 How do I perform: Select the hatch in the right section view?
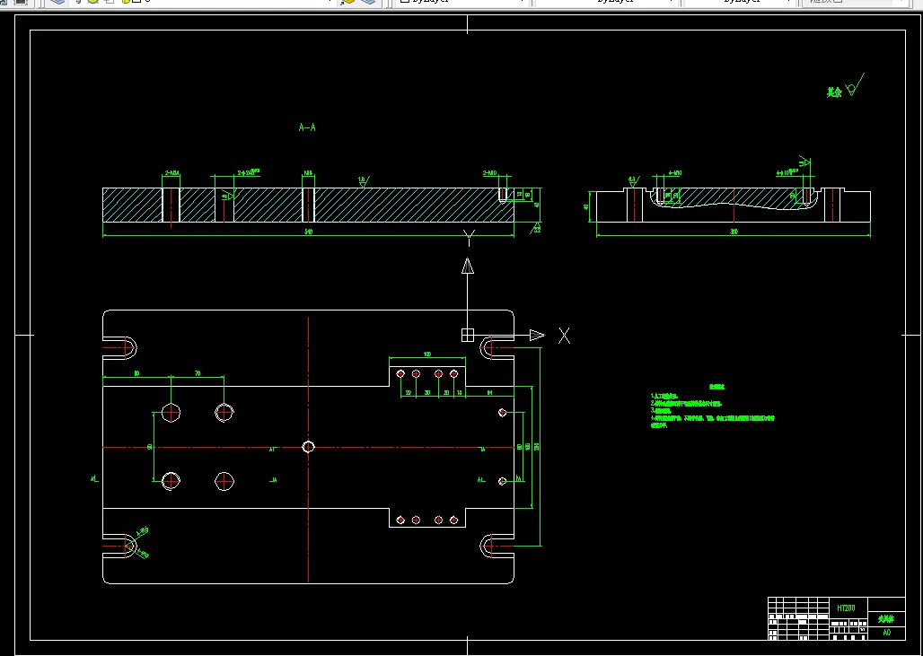click(x=734, y=197)
